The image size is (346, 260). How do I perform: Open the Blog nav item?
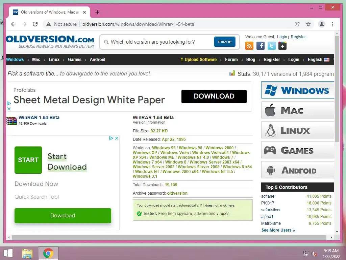pyautogui.click(x=251, y=60)
